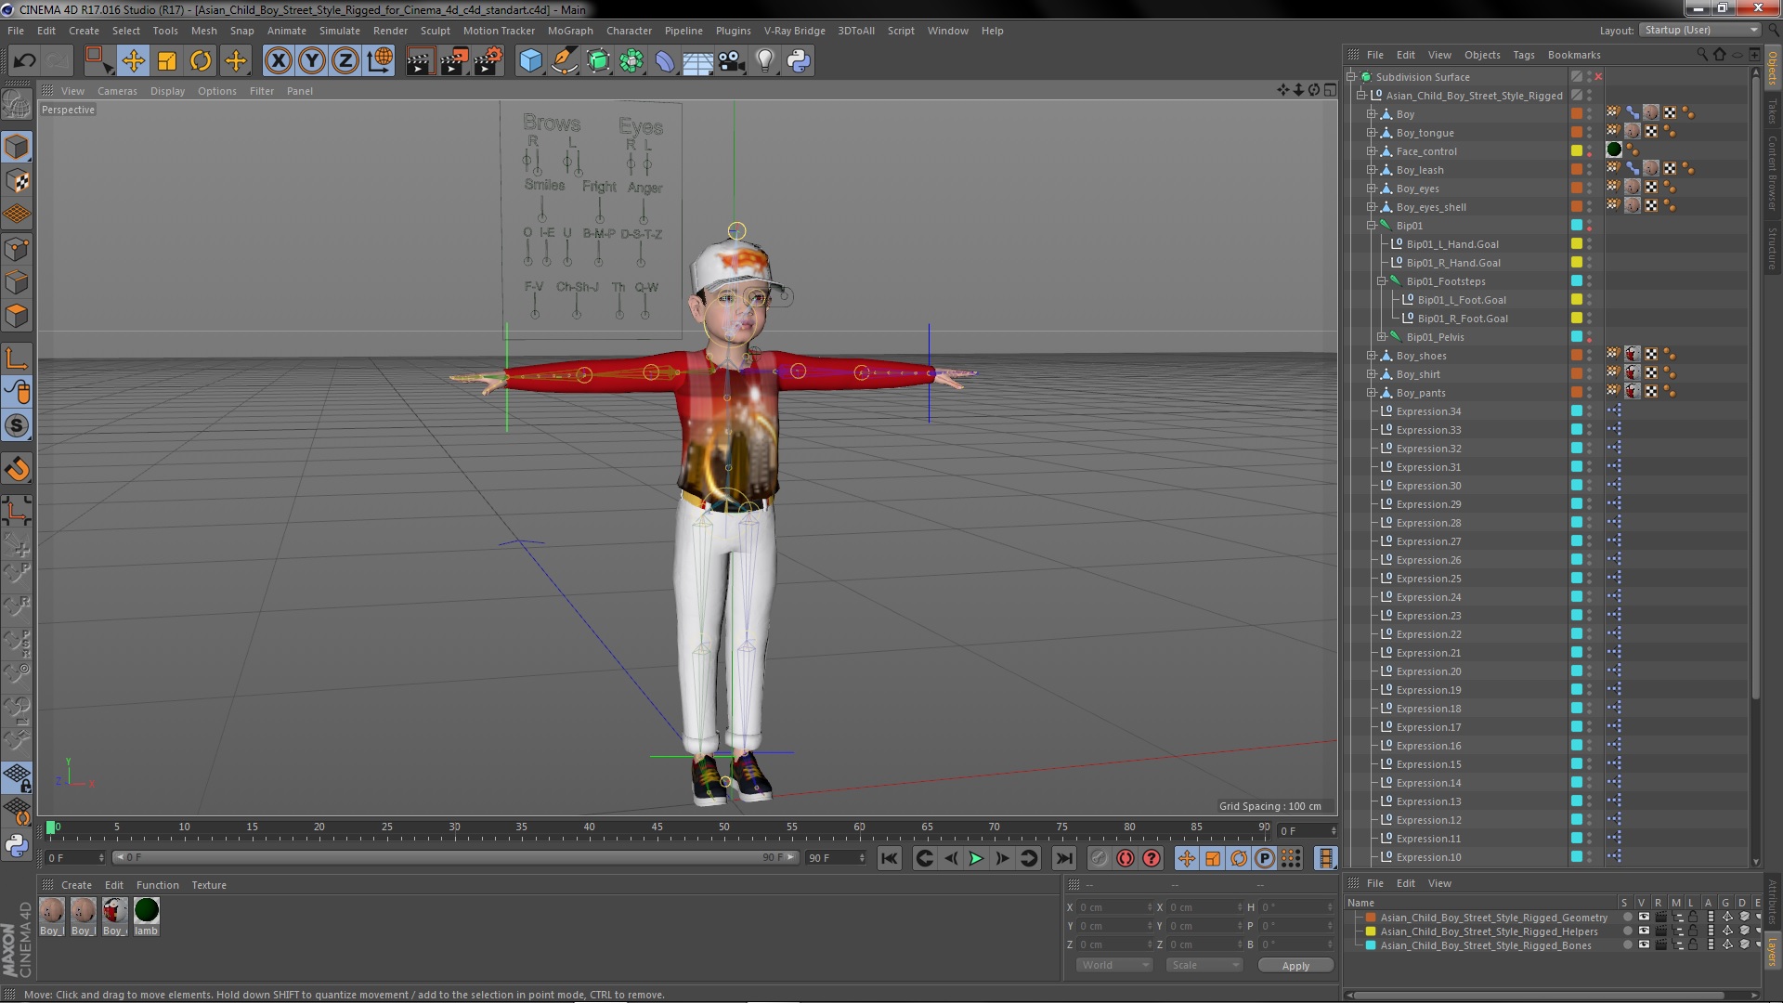Open the Character menu
The height and width of the screenshot is (1003, 1783).
pyautogui.click(x=629, y=31)
